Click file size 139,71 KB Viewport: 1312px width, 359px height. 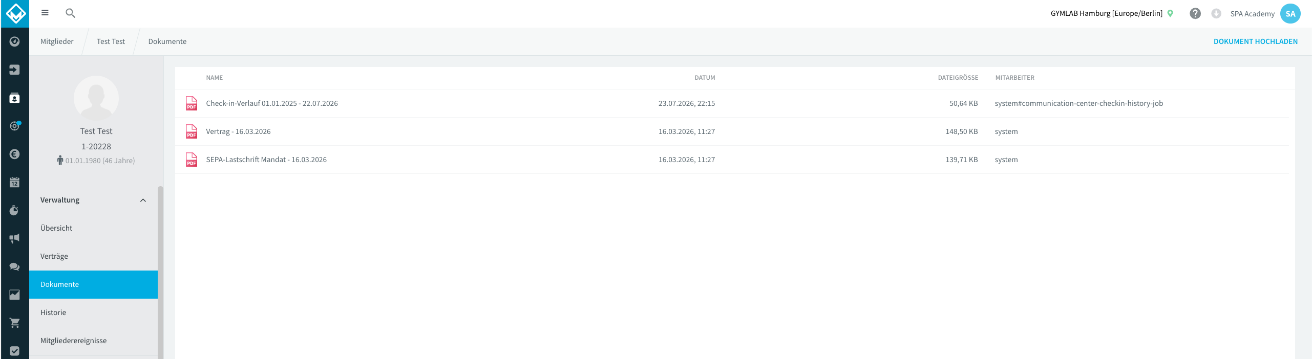(x=961, y=160)
